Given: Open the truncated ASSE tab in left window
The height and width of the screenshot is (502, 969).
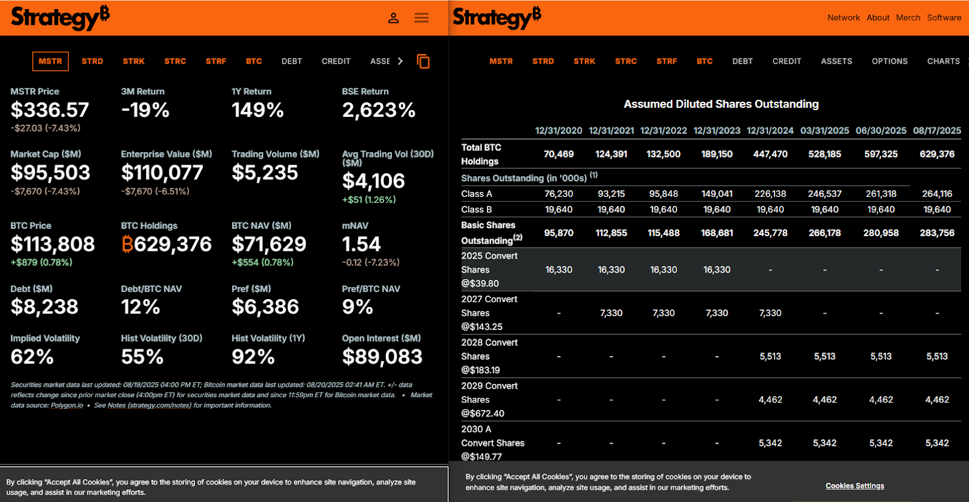Looking at the screenshot, I should point(380,61).
